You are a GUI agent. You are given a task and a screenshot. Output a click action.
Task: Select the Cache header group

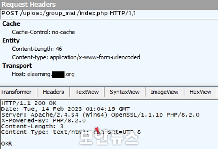click(11, 23)
